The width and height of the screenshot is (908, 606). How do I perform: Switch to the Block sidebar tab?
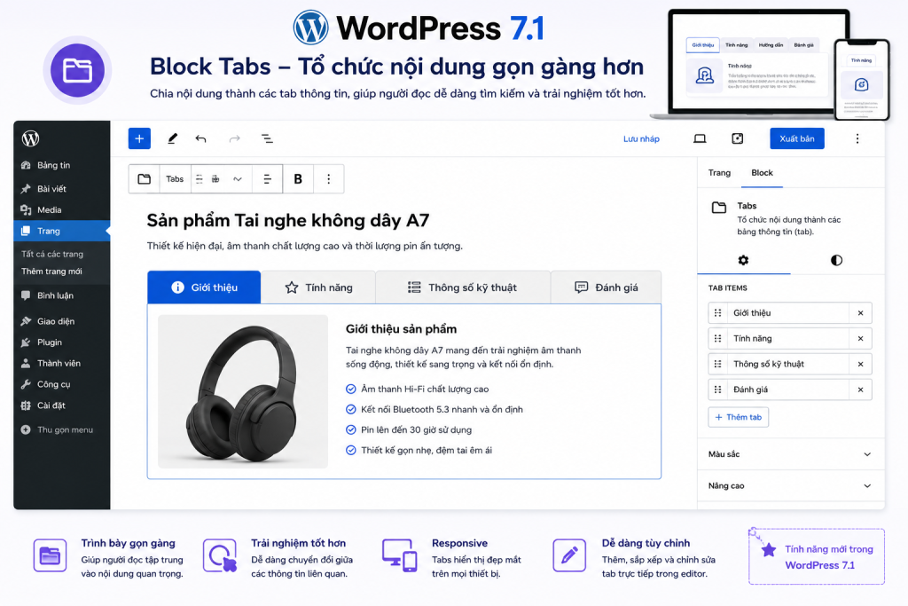pyautogui.click(x=762, y=173)
